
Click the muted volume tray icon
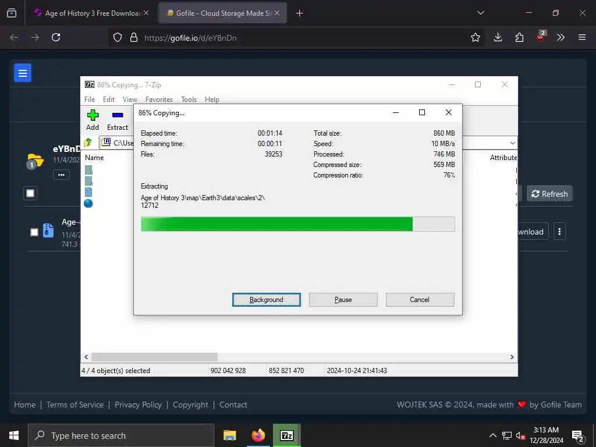tap(520, 436)
